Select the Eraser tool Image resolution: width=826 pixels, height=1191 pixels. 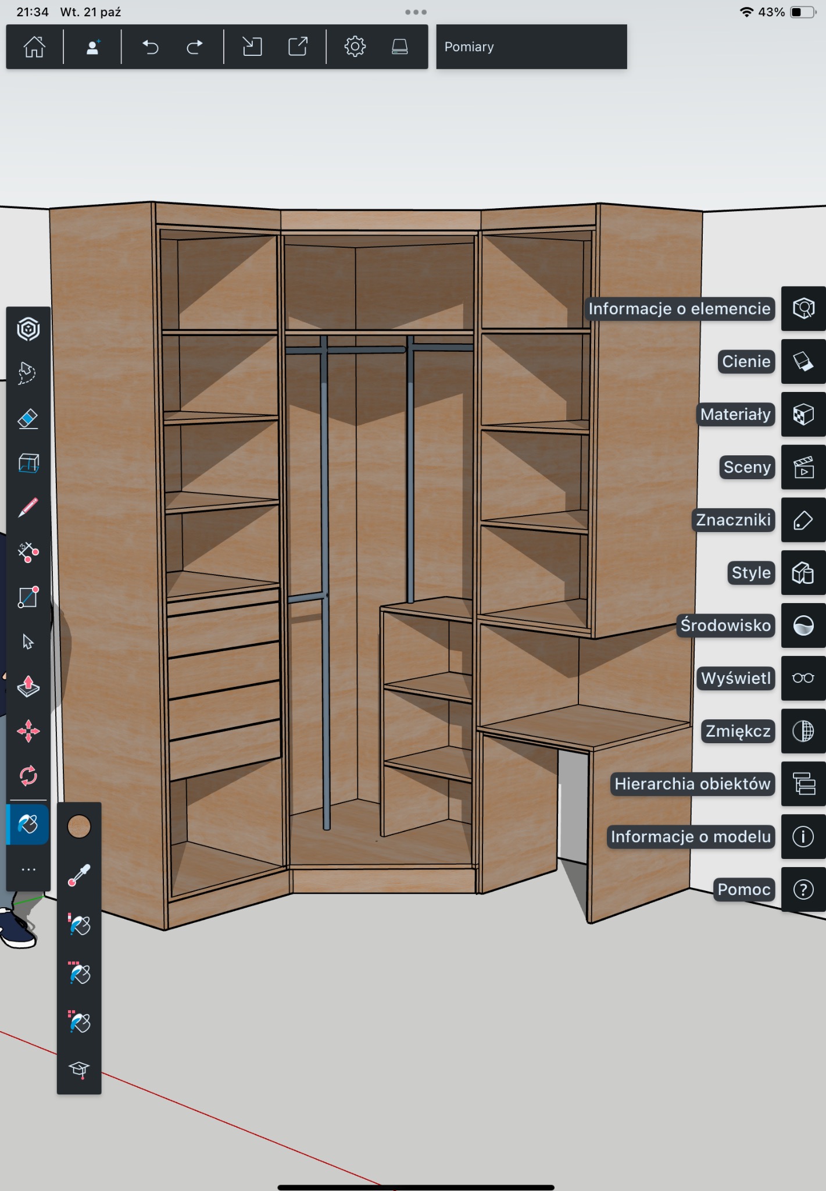[x=28, y=419]
